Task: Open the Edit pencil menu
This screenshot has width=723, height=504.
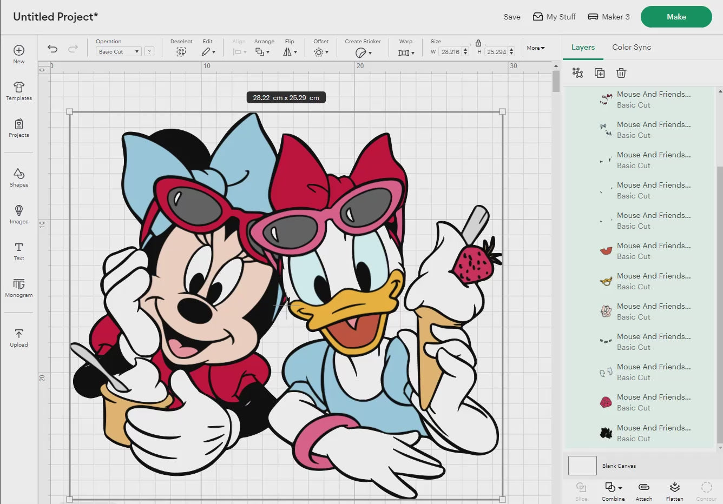Action: coord(208,52)
